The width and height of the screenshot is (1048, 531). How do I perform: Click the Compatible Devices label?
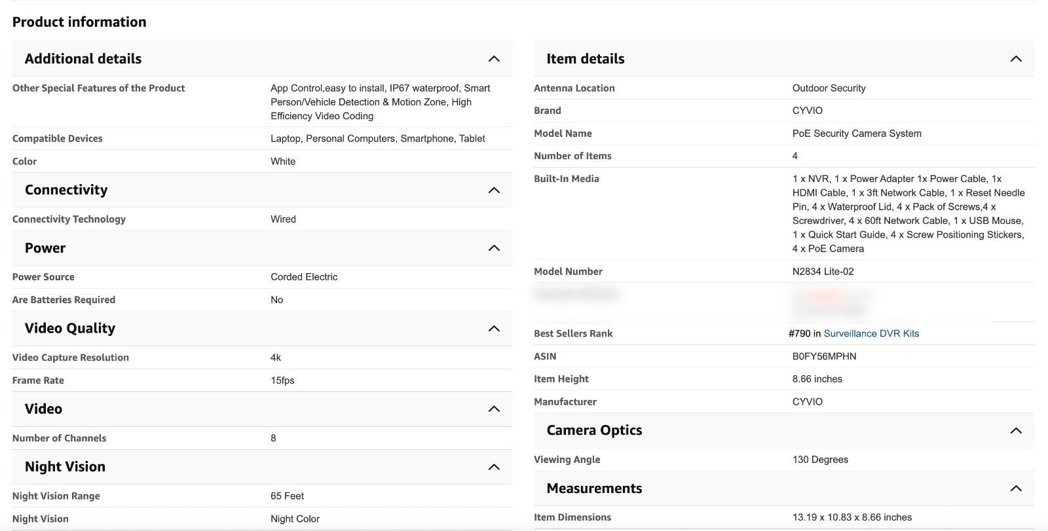(58, 139)
